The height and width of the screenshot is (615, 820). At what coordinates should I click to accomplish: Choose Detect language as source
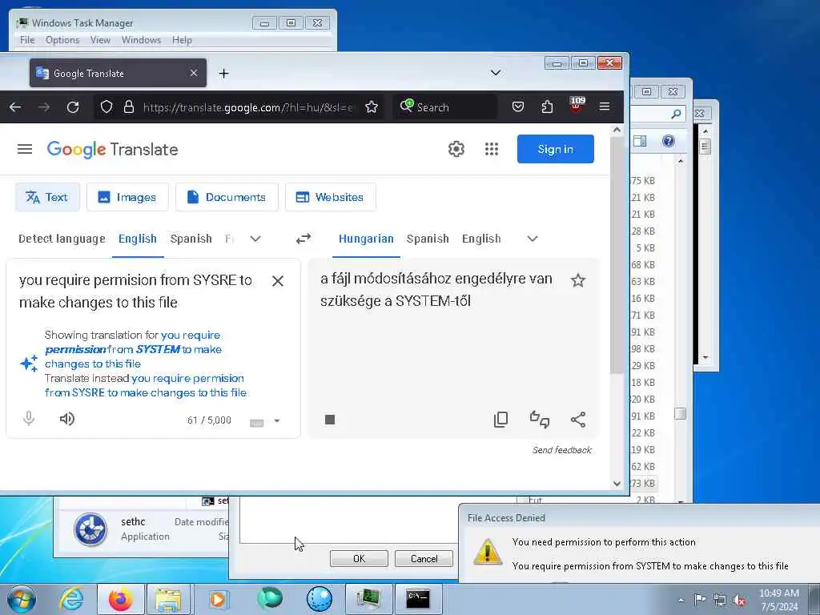[x=62, y=239]
